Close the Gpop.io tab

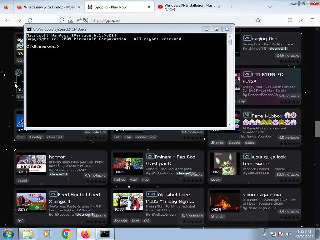tap(149, 7)
